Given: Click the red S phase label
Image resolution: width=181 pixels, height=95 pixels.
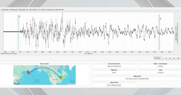Looking at the screenshot, I should pos(160,19).
